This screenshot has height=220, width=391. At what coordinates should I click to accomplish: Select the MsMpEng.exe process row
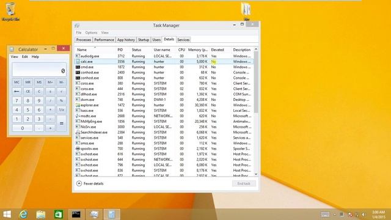coord(164,122)
